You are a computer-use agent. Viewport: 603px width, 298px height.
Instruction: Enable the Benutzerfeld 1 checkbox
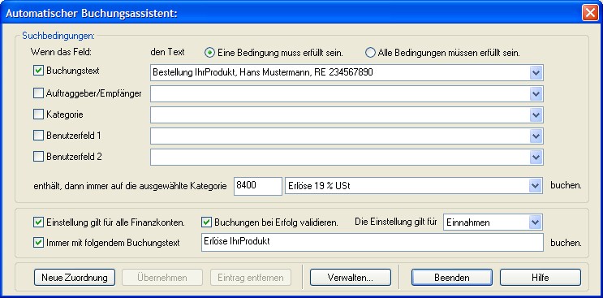pyautogui.click(x=38, y=136)
